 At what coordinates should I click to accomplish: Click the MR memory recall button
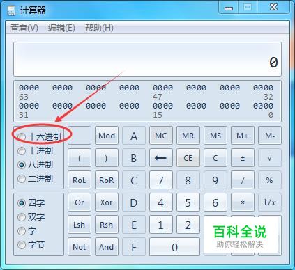click(188, 136)
